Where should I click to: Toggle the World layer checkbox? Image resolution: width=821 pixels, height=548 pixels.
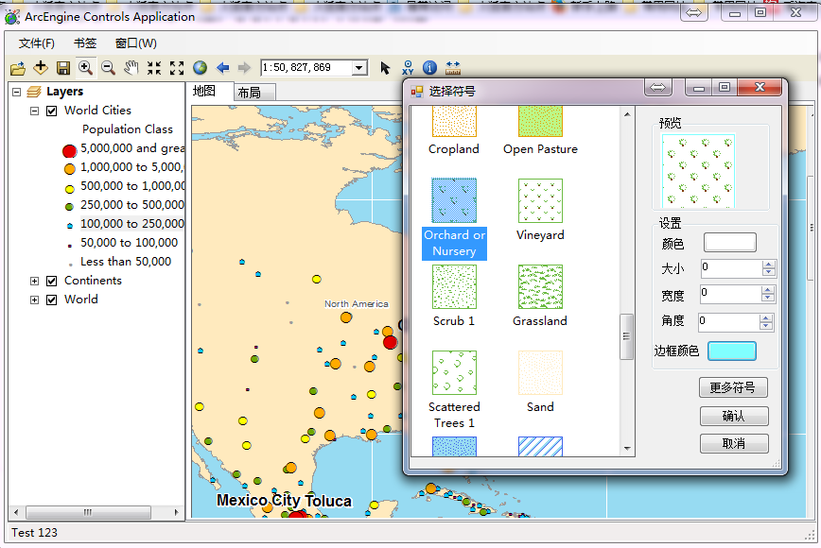pyautogui.click(x=51, y=300)
